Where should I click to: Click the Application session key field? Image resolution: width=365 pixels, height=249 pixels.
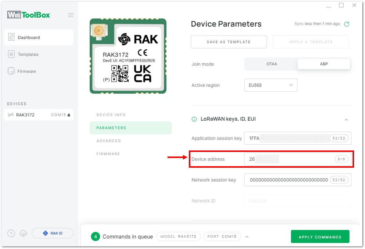coord(298,138)
